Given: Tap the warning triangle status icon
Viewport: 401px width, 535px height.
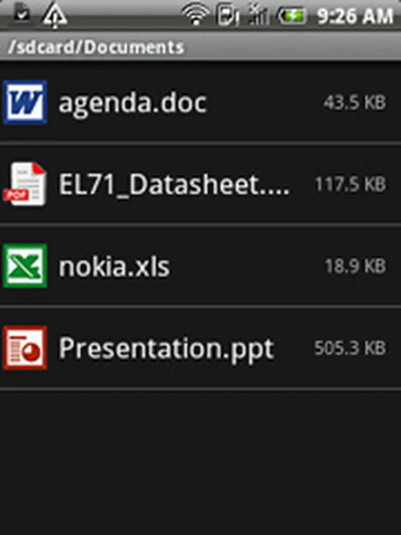Looking at the screenshot, I should (54, 16).
